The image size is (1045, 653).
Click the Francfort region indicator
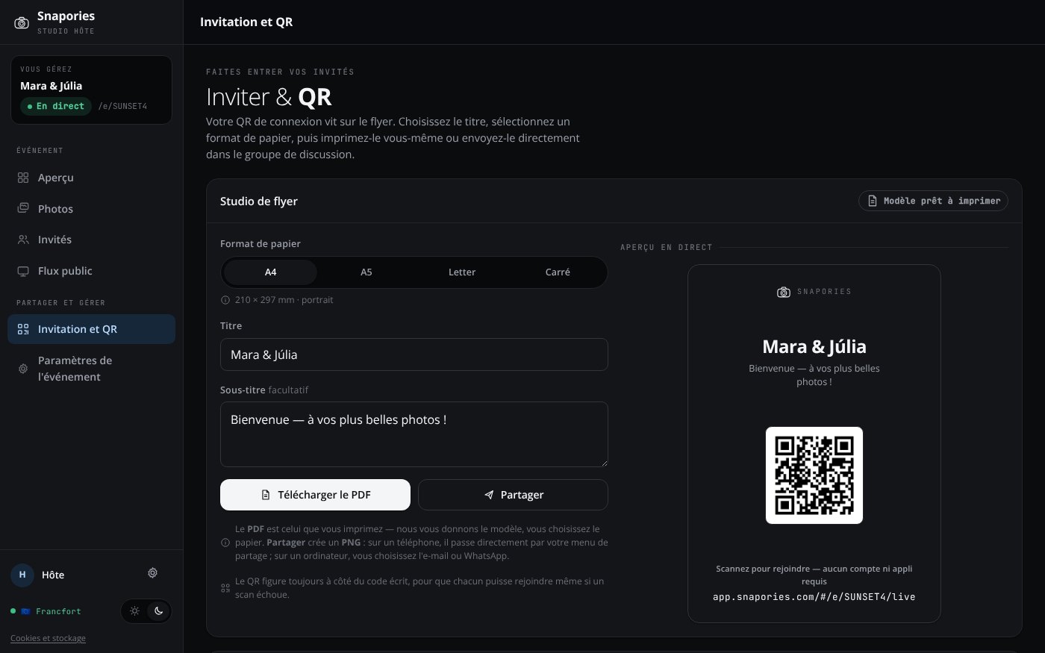[46, 611]
